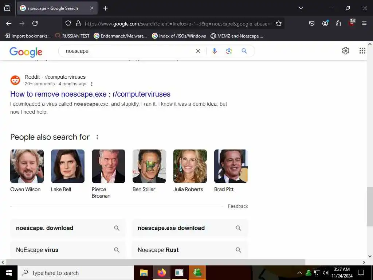Open volume control in tray
373x280 pixels.
coord(325,273)
